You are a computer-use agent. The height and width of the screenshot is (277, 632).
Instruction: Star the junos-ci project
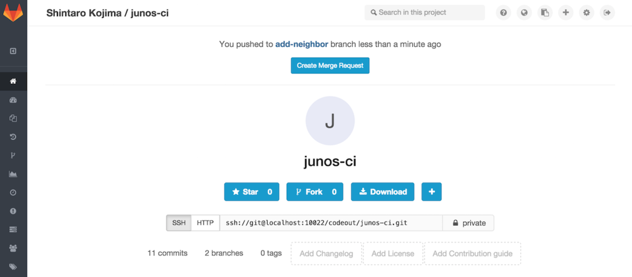pyautogui.click(x=252, y=192)
